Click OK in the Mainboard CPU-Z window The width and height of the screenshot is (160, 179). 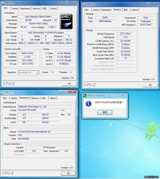pos(68,173)
